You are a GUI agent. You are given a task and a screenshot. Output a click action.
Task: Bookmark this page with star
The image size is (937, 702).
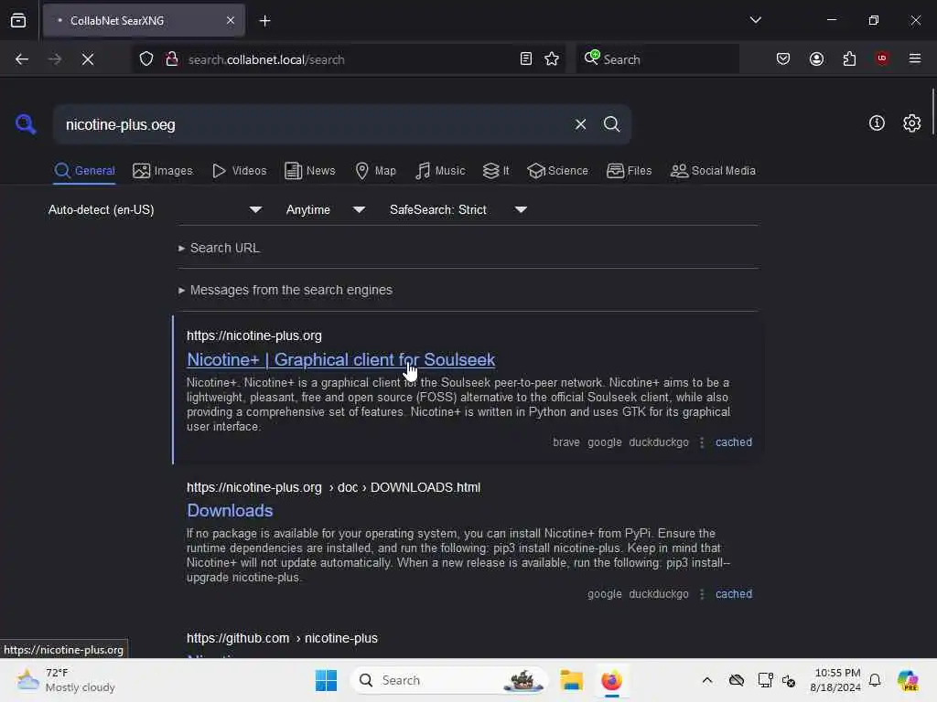(552, 59)
